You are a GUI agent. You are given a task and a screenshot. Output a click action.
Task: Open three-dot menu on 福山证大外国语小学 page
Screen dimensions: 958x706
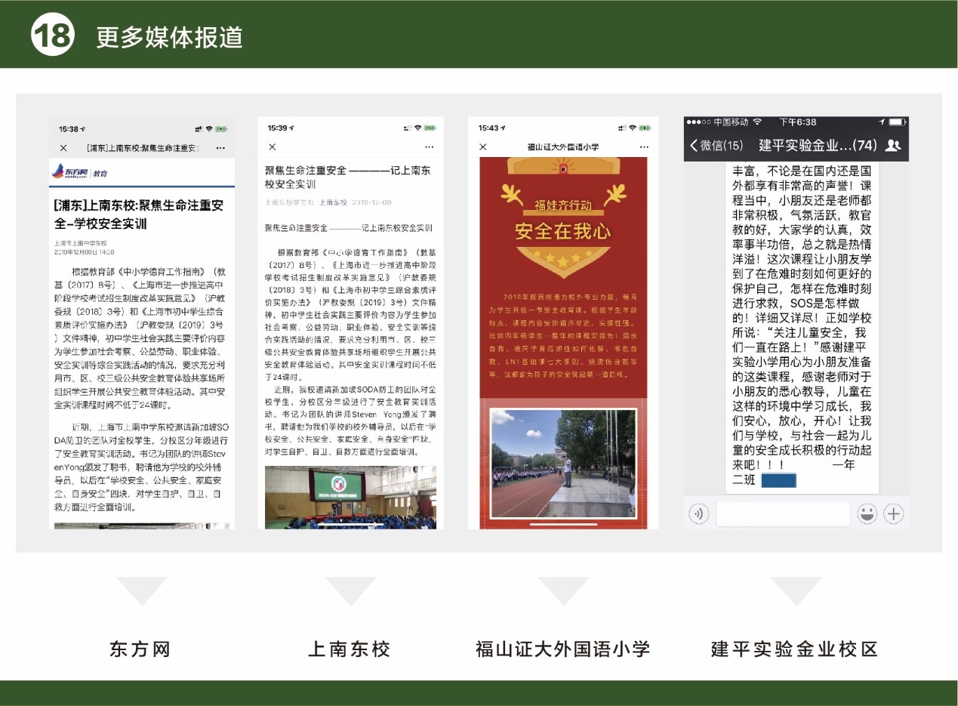pos(642,146)
